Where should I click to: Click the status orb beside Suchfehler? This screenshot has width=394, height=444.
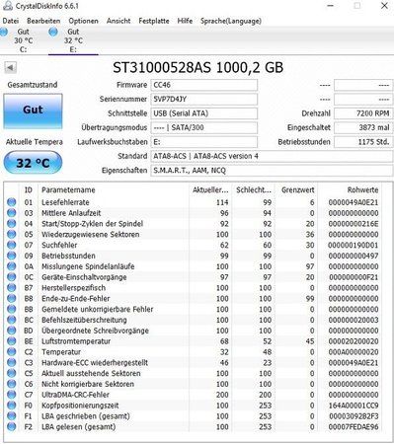click(12, 245)
